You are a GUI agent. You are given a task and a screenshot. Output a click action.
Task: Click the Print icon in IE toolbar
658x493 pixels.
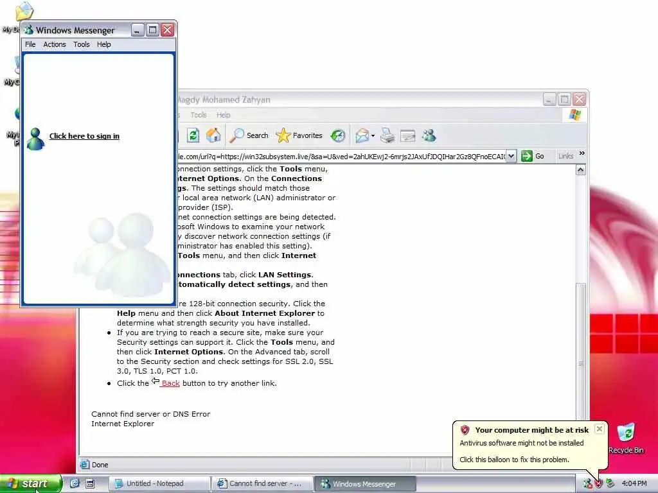tap(387, 135)
